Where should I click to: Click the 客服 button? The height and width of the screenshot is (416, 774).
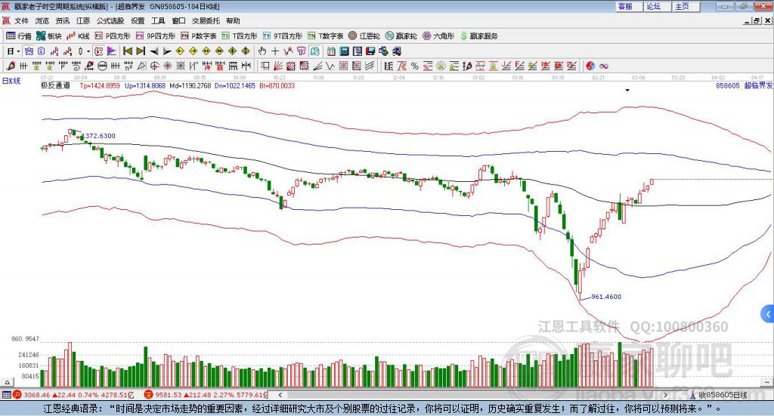click(x=629, y=6)
